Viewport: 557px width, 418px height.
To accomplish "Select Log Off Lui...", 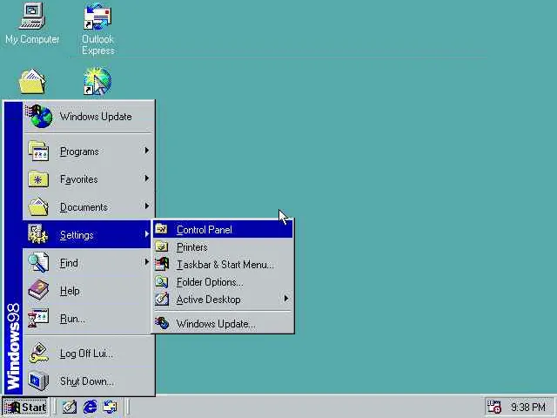I will click(x=89, y=353).
